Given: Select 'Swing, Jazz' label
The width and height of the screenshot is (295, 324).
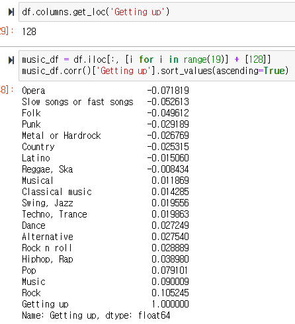Looking at the screenshot, I should (x=48, y=203).
